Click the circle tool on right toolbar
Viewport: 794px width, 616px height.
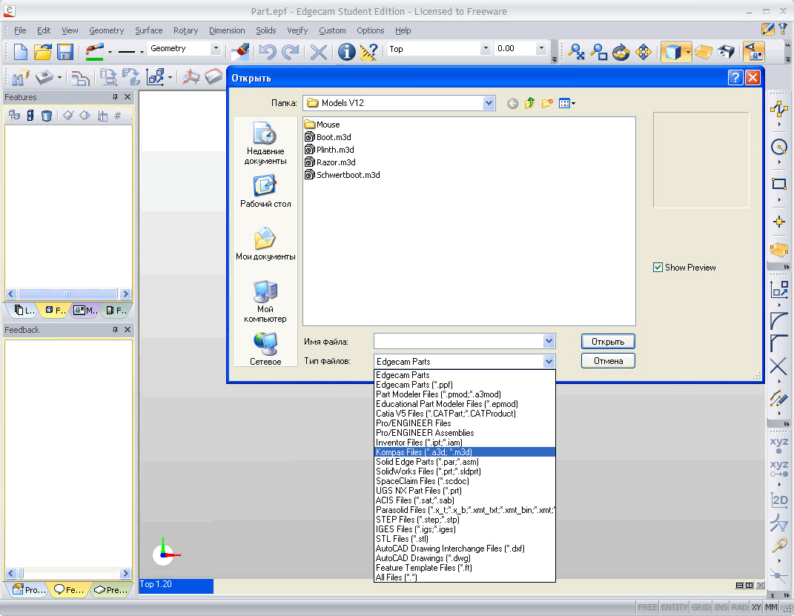click(779, 148)
